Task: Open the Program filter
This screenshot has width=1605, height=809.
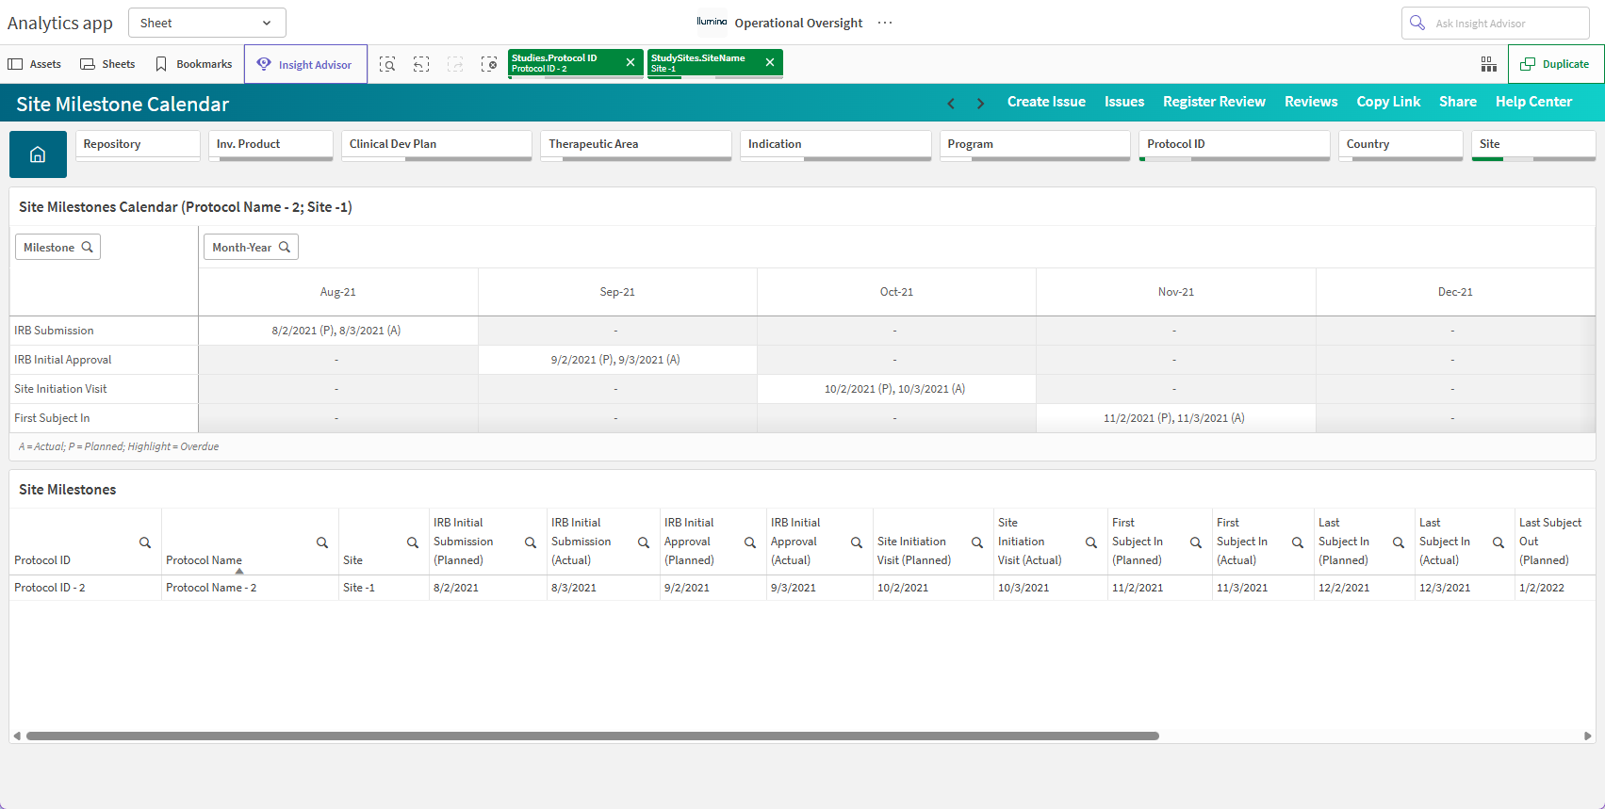Action: point(1035,145)
